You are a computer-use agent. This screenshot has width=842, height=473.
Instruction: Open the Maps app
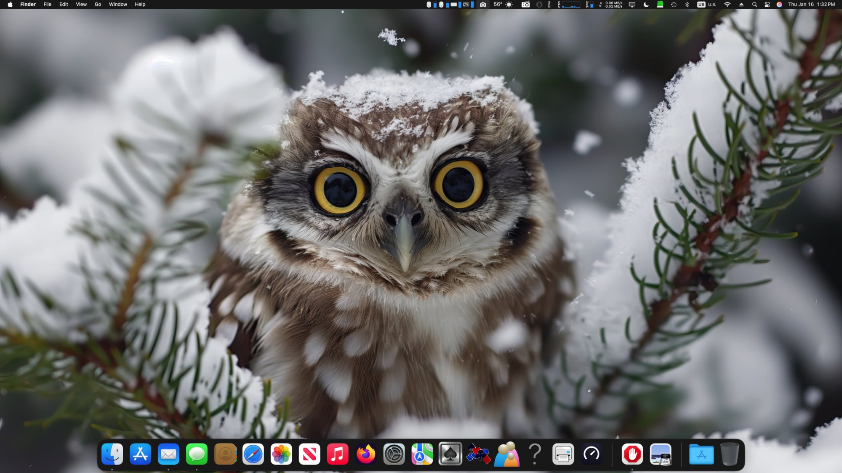422,454
